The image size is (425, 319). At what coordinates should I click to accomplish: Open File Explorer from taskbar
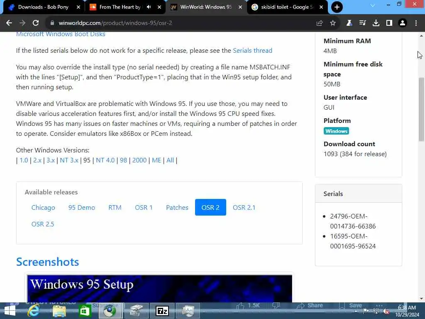click(59, 311)
